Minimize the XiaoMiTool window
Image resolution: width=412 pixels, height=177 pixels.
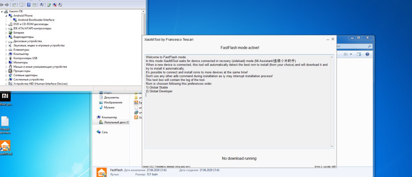328,39
